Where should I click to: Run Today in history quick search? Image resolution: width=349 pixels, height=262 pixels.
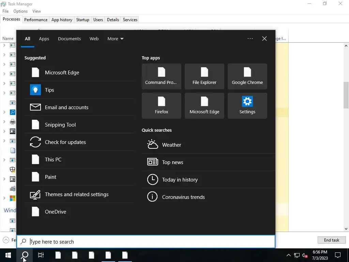(x=208, y=179)
